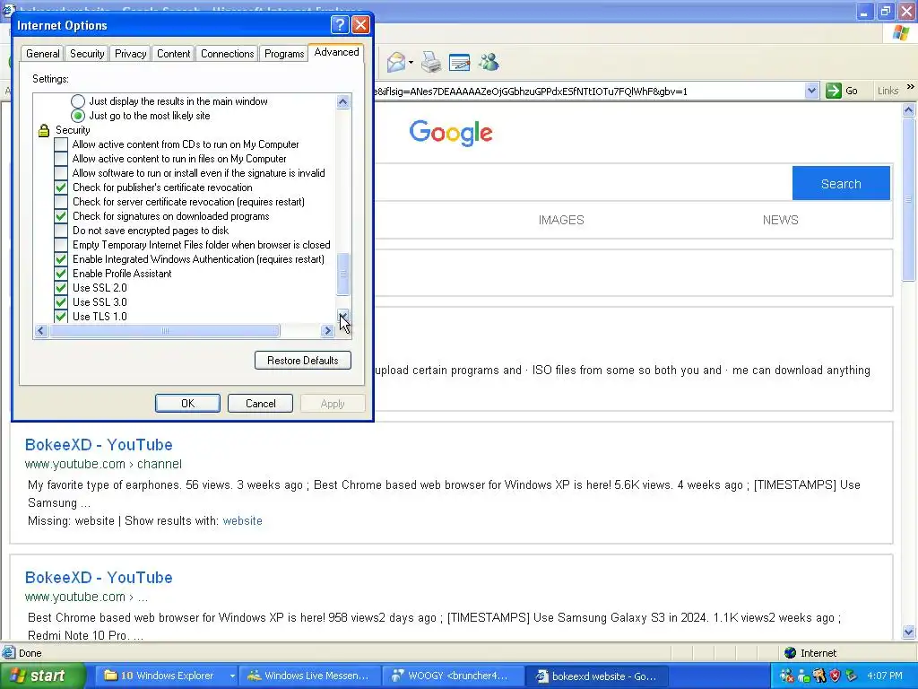Open the Content tab
Image resolution: width=918 pixels, height=689 pixels.
tap(173, 53)
